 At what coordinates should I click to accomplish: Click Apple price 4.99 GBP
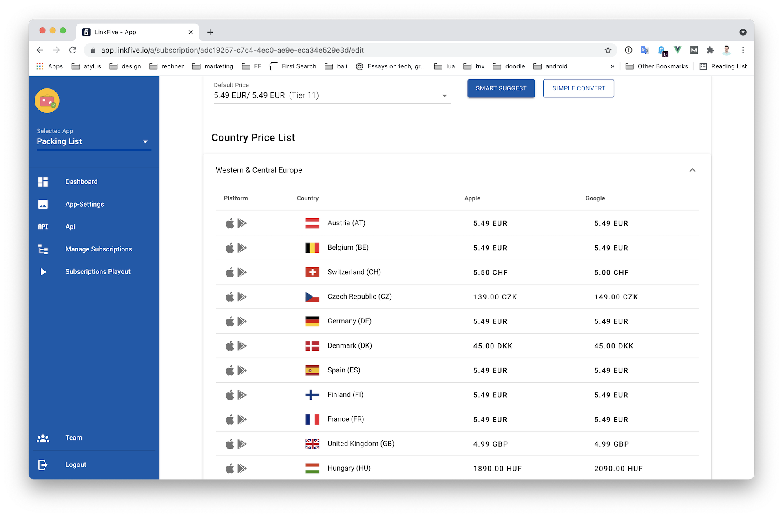491,444
